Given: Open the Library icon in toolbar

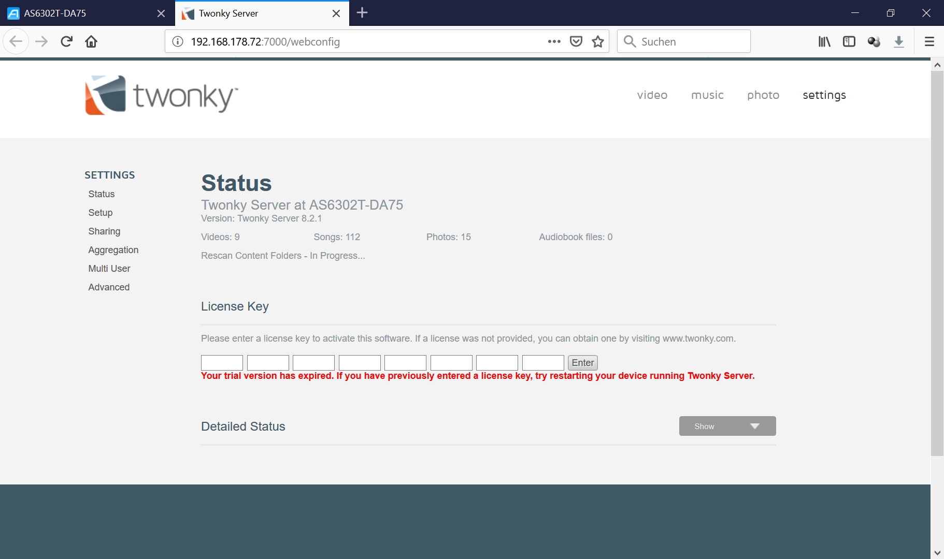Looking at the screenshot, I should [x=824, y=41].
